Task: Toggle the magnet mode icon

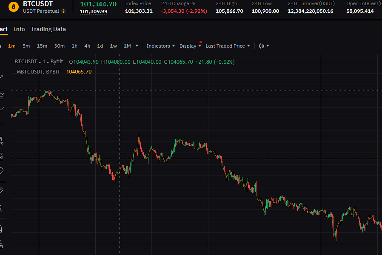Action: point(1,229)
